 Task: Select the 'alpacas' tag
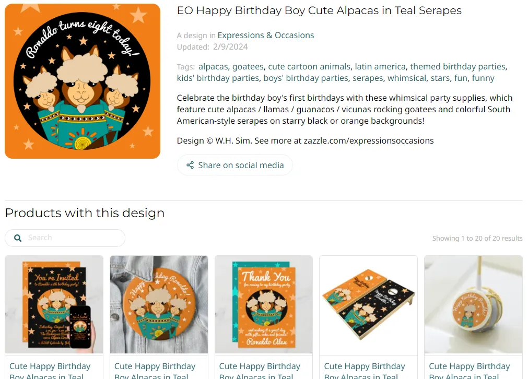pyautogui.click(x=213, y=67)
